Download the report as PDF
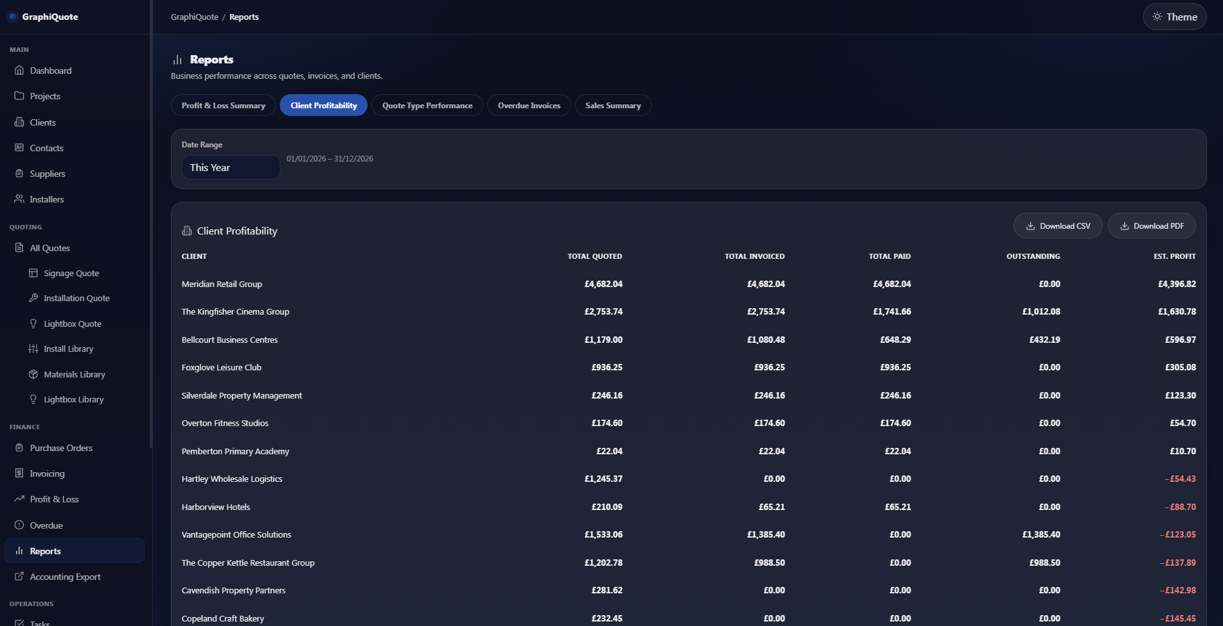Viewport: 1223px width, 626px height. pos(1152,226)
